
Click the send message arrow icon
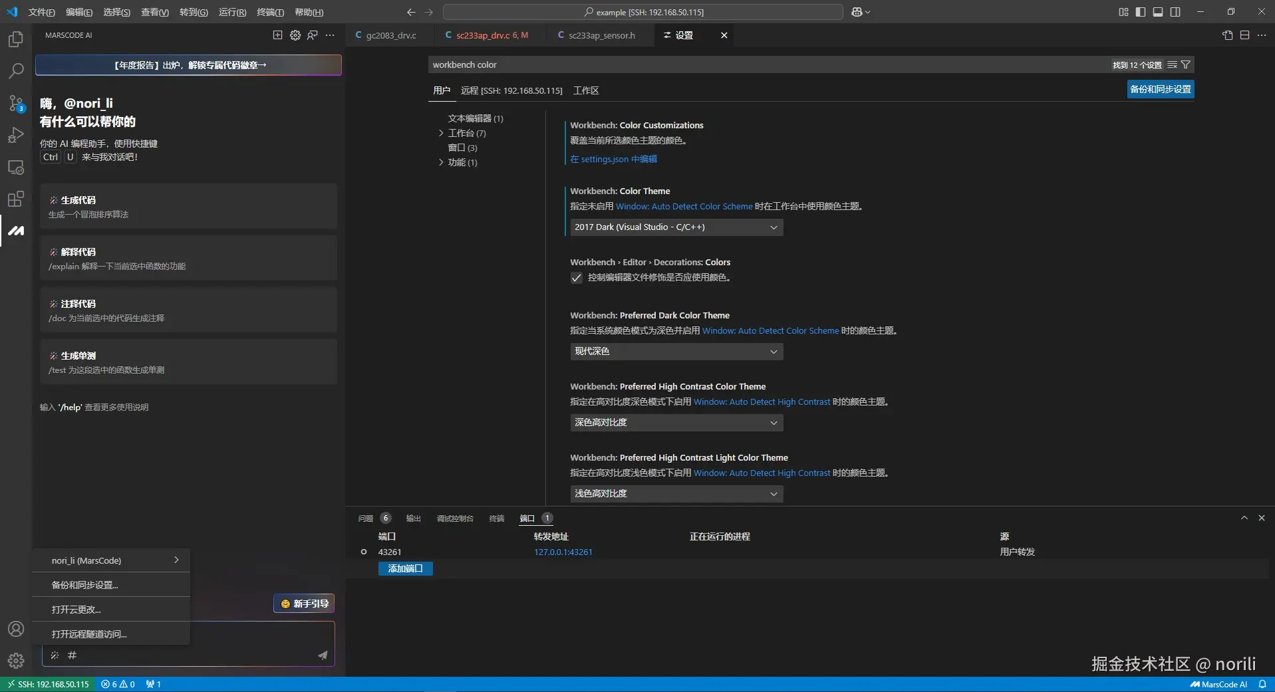[323, 655]
